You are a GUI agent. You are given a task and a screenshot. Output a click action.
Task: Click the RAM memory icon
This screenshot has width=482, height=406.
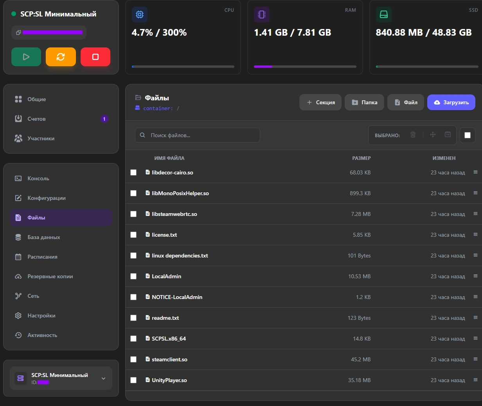coord(262,14)
